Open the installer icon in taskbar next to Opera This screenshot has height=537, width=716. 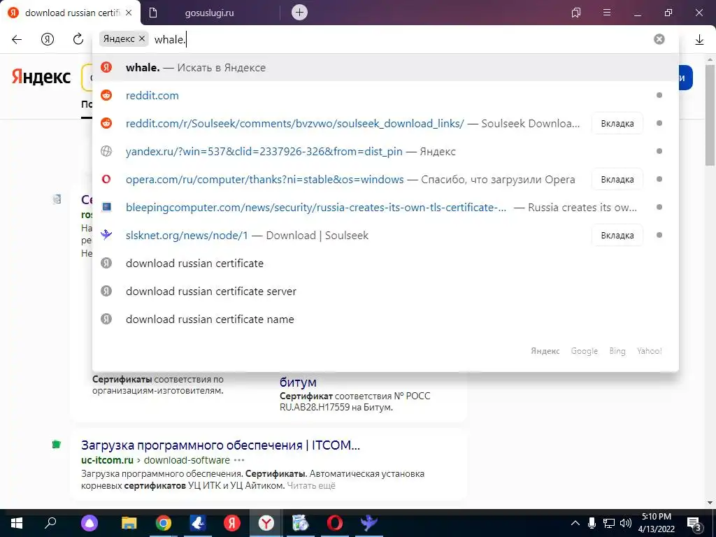tap(300, 523)
